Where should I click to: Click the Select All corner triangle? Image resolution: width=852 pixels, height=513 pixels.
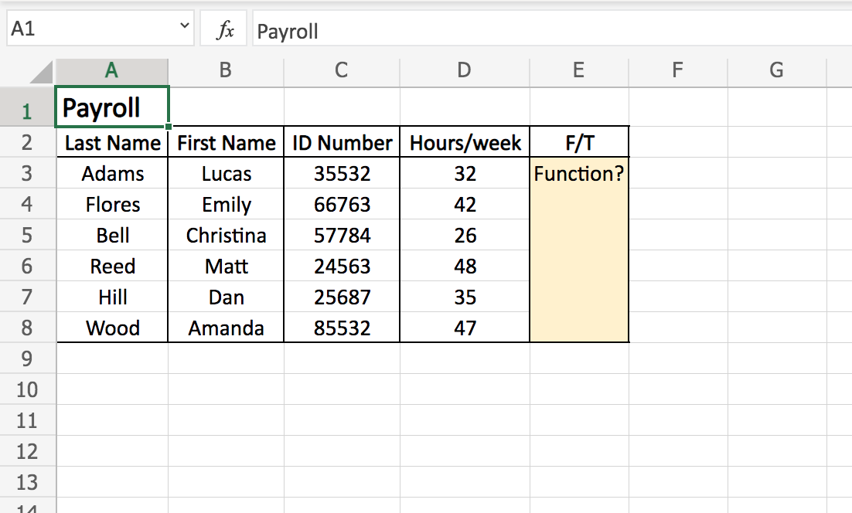click(x=42, y=73)
